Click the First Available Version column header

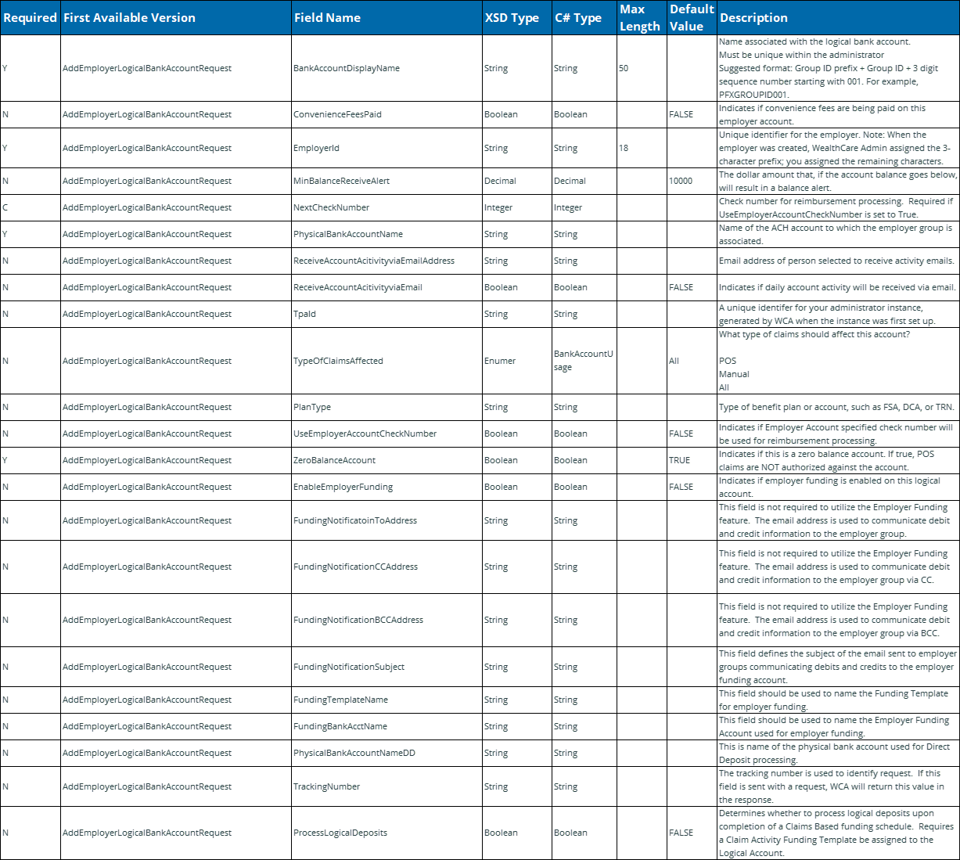(x=176, y=17)
